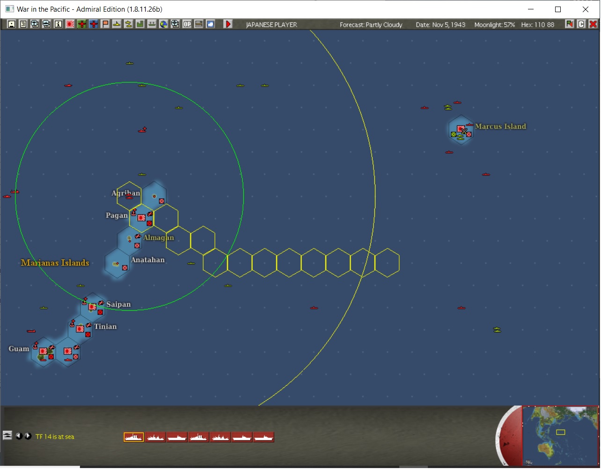Click the 'Almagan' map label
601x469 pixels.
point(158,238)
